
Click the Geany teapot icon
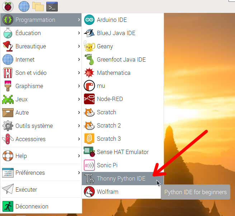pos(89,46)
